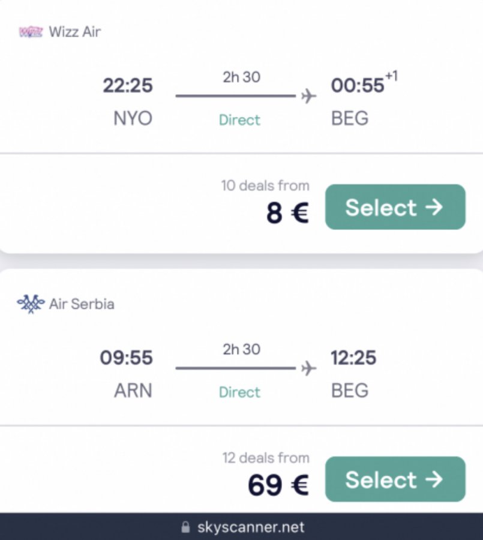This screenshot has width=483, height=540.
Task: Click the 09:55 departure time
Action: pyautogui.click(x=127, y=358)
